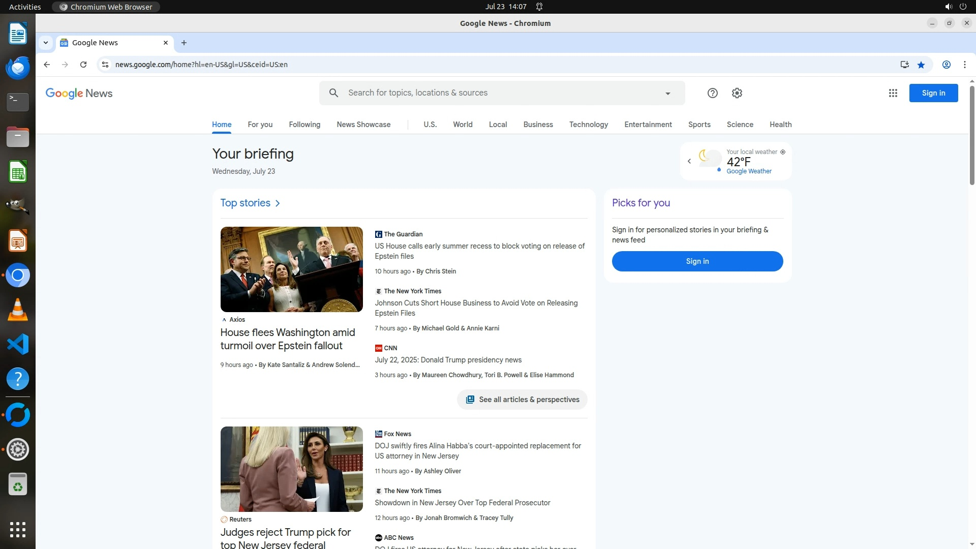Viewport: 976px width, 549px height.
Task: Click the install app icon in address bar
Action: 904,65
